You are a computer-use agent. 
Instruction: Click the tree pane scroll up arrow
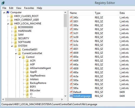coord(65,12)
